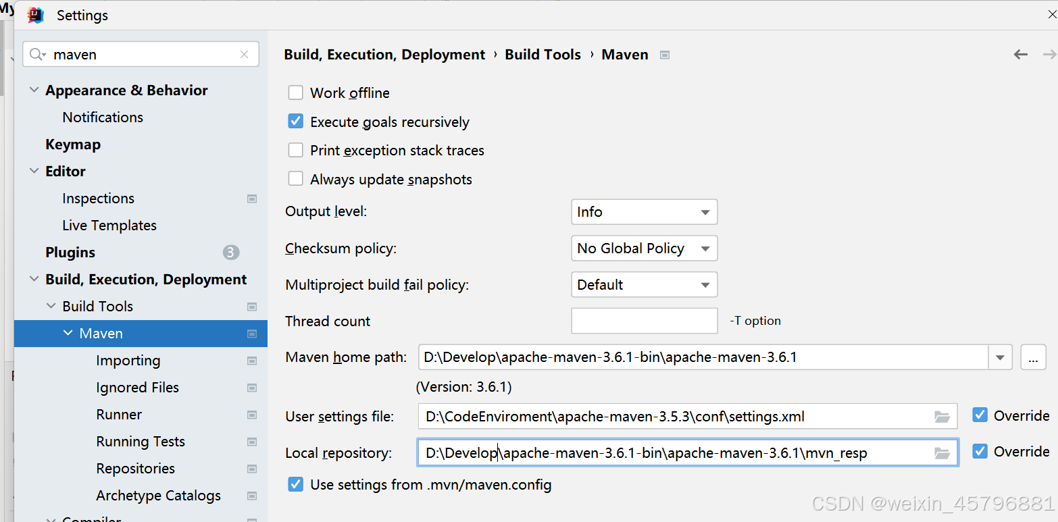This screenshot has height=522, width=1058.
Task: Collapse the Maven tree node
Action: point(68,334)
